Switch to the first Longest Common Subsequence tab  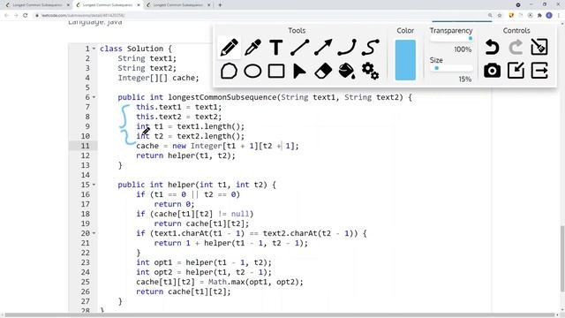click(37, 5)
